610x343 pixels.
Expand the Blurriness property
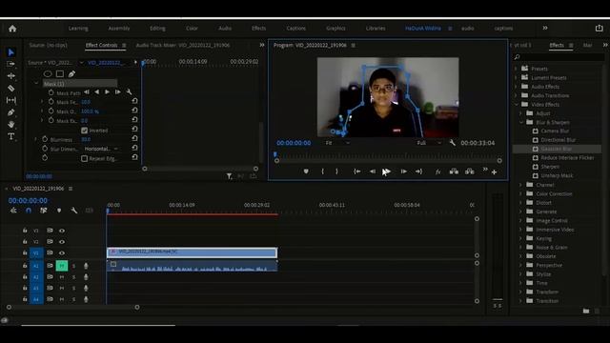(x=36, y=139)
